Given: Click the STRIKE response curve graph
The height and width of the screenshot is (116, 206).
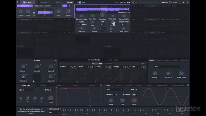Looking at the screenshot, I should coord(68,75).
